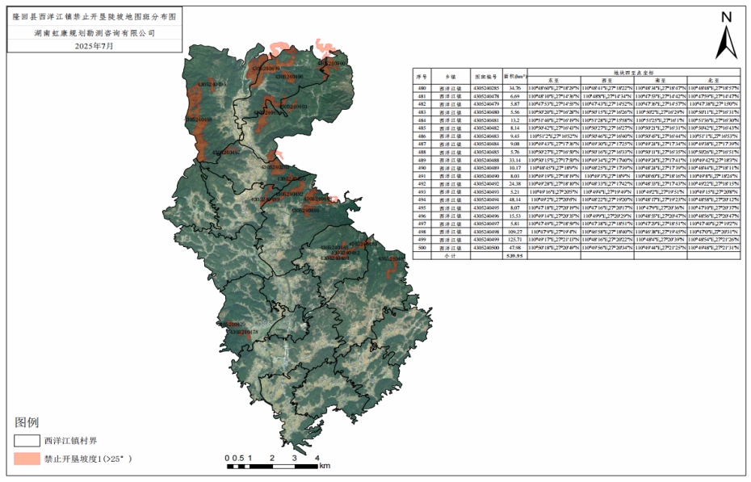This screenshot has width=751, height=482.
Task: Click the 图斑编号 column header
Action: pyautogui.click(x=483, y=75)
